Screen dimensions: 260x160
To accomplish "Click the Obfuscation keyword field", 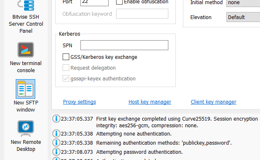I will point(142,14).
